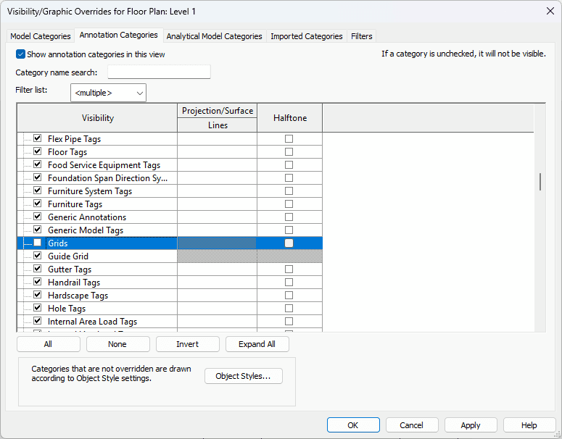Enable Halftone for Furniture Tags
The height and width of the screenshot is (439, 562).
(289, 204)
